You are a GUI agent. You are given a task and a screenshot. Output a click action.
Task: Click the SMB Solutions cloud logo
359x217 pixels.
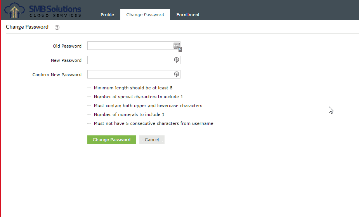pyautogui.click(x=43, y=10)
